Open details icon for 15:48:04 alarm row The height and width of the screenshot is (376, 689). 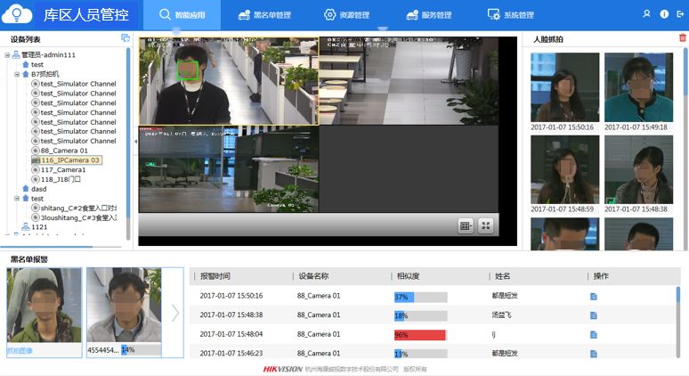(x=594, y=335)
